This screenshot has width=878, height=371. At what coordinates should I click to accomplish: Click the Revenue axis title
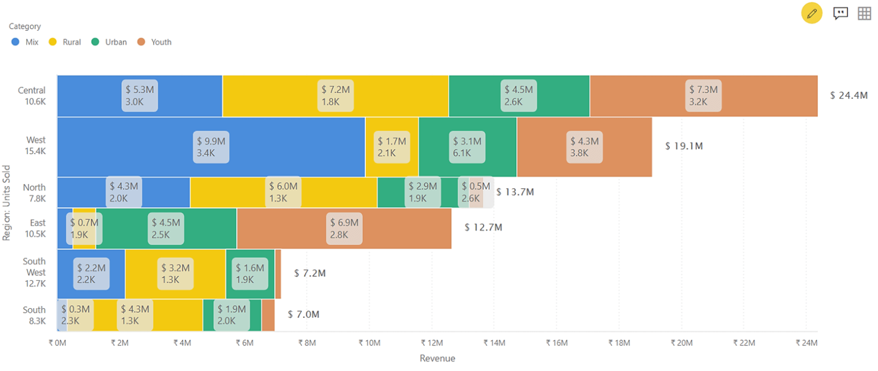click(x=438, y=358)
